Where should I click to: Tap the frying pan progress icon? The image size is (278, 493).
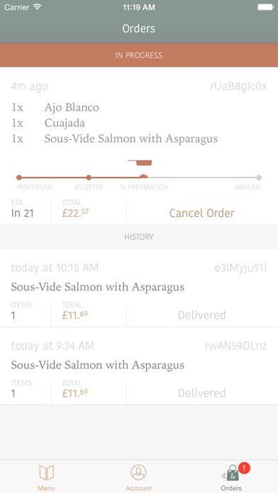[140, 162]
